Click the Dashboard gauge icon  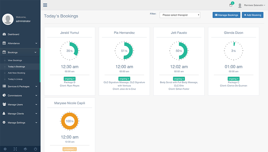4,34
